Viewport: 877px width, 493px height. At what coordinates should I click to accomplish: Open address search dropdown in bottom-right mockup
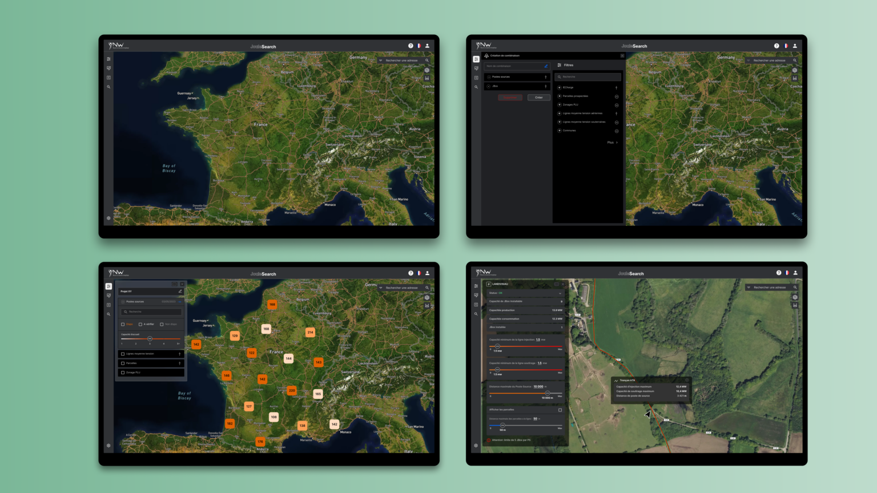coord(749,287)
